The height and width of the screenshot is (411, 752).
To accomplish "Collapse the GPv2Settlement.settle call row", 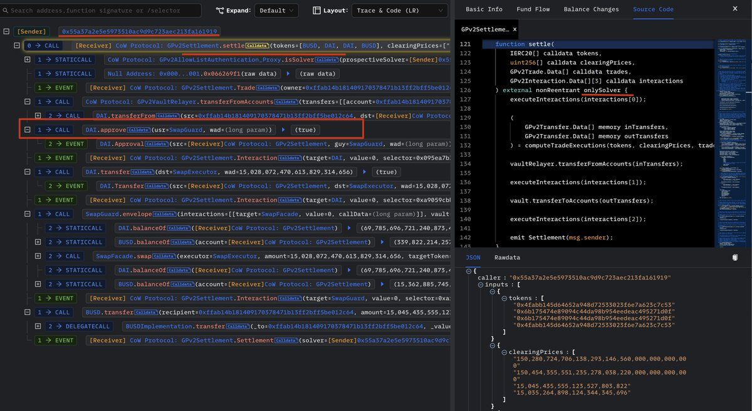I will click(17, 46).
